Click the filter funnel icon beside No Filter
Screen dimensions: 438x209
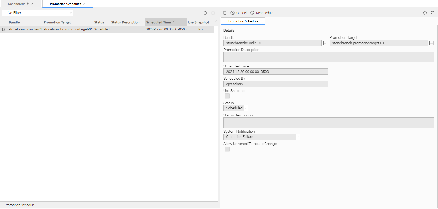point(76,13)
